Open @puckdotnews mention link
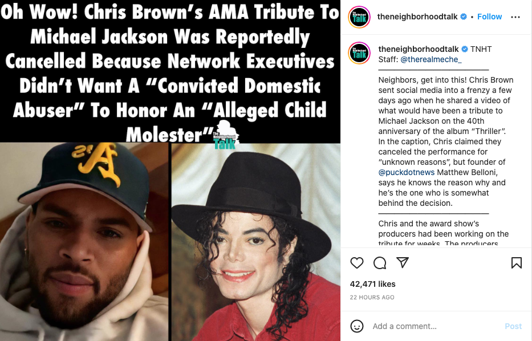This screenshot has height=341, width=532. pyautogui.click(x=407, y=172)
